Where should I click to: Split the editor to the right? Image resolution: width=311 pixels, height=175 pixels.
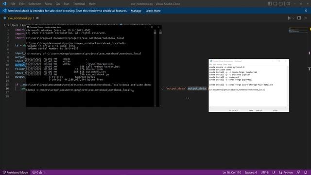299,18
